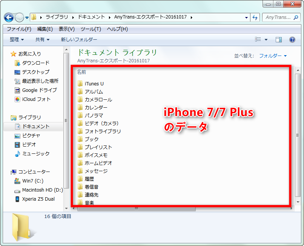Toggle the preview pane icon
Viewport: 304px width, 246px height.
pyautogui.click(x=279, y=40)
